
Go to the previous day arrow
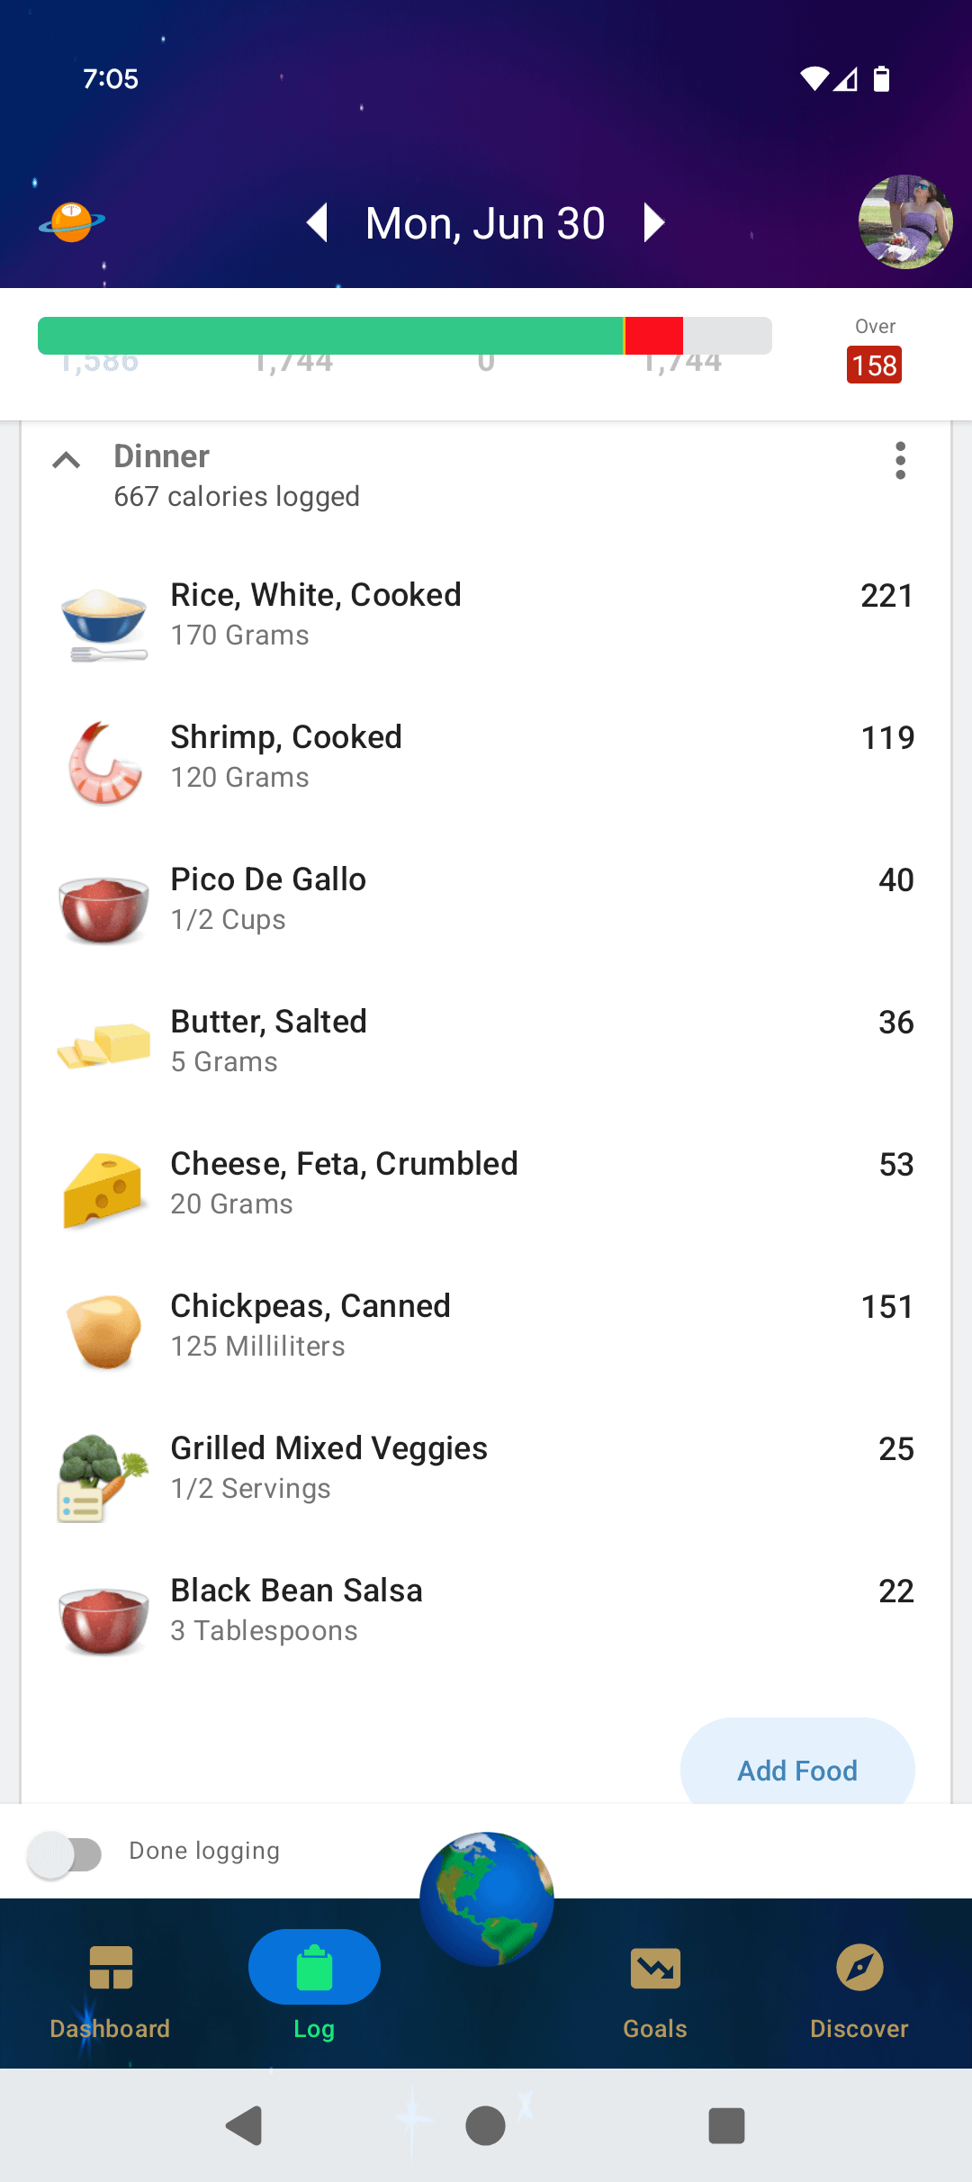[317, 222]
